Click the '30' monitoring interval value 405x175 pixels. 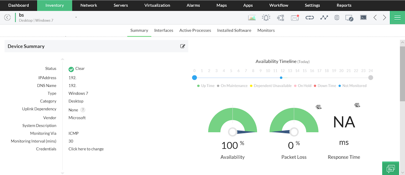coord(71,141)
